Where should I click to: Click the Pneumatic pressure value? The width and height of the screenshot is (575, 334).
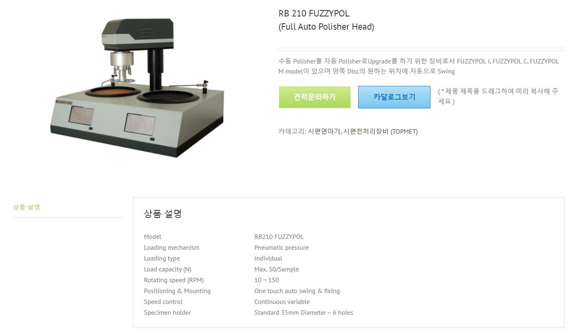click(x=281, y=248)
